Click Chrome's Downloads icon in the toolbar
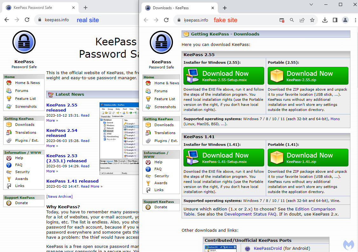Image resolution: width=358 pixels, height=252 pixels. click(x=325, y=20)
